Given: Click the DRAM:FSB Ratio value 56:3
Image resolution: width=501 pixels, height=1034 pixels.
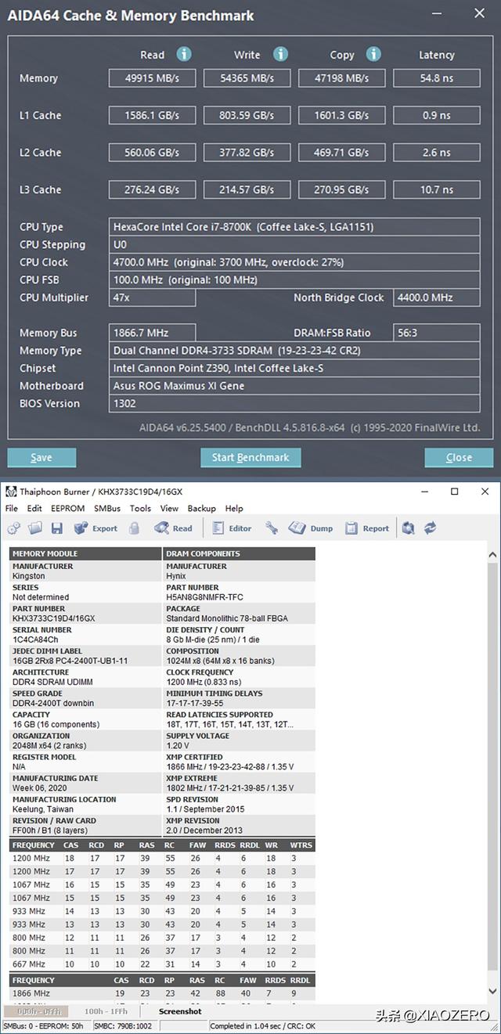Looking at the screenshot, I should click(436, 333).
